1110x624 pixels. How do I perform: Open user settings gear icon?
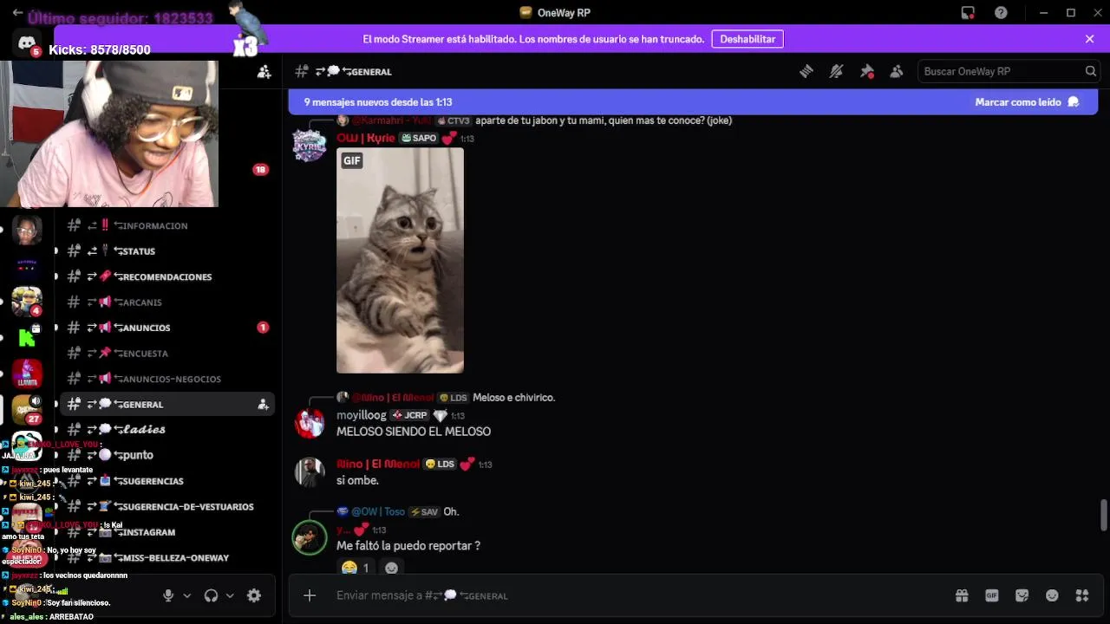(x=254, y=595)
